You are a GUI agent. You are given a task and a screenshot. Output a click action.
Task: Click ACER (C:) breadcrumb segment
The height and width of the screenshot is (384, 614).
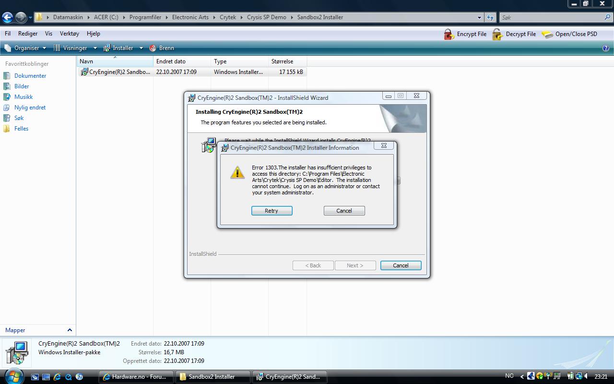pyautogui.click(x=106, y=17)
